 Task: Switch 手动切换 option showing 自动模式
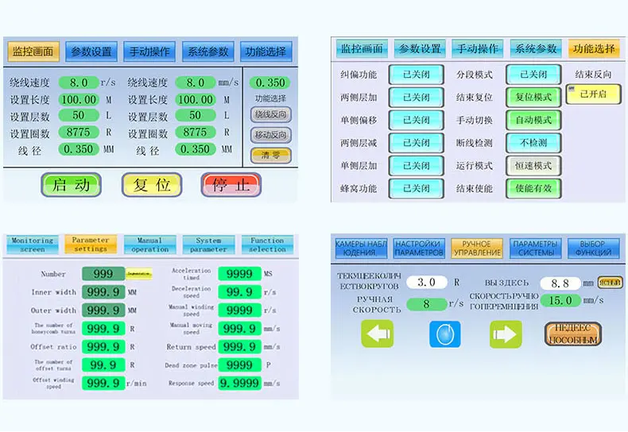(x=533, y=120)
